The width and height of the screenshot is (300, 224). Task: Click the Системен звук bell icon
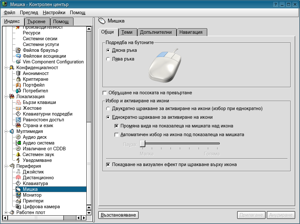(18, 154)
